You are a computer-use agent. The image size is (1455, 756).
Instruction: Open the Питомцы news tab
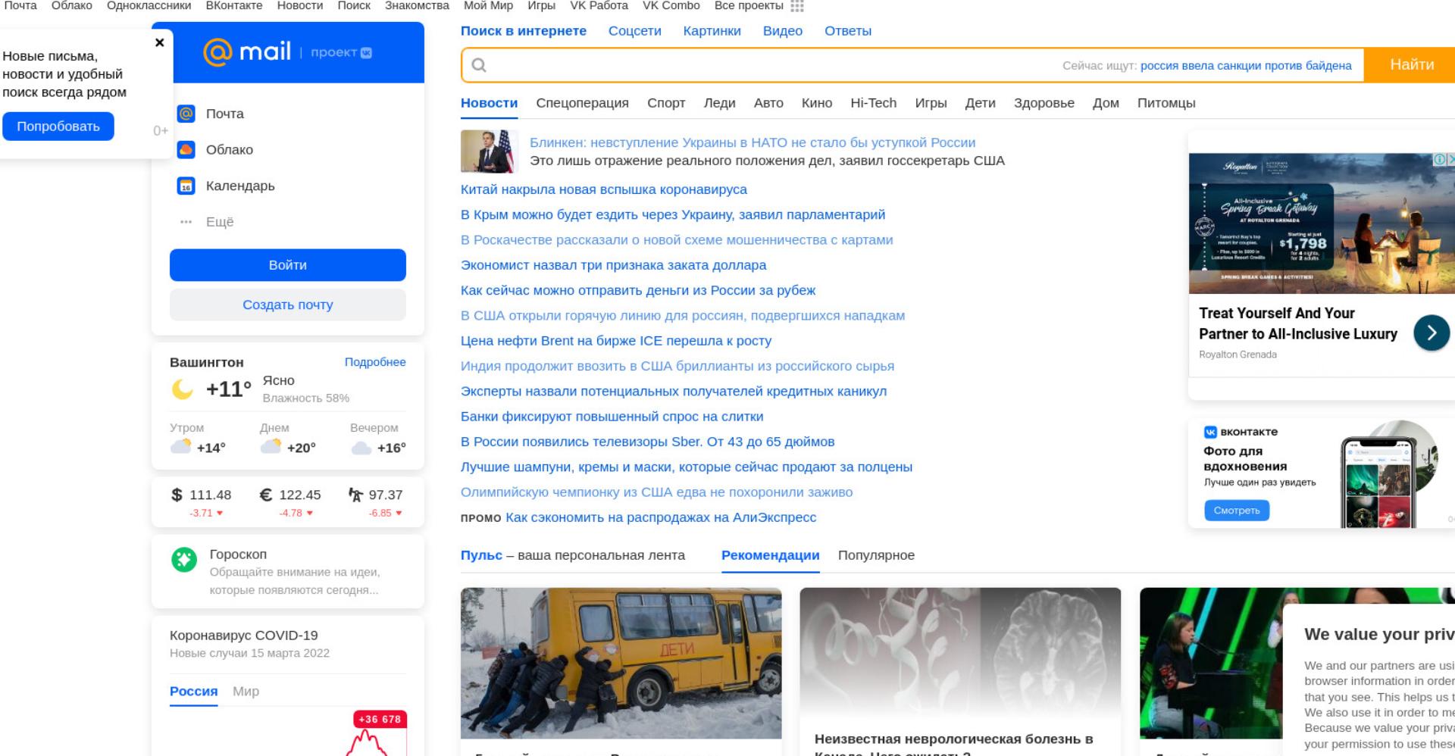click(x=1166, y=103)
